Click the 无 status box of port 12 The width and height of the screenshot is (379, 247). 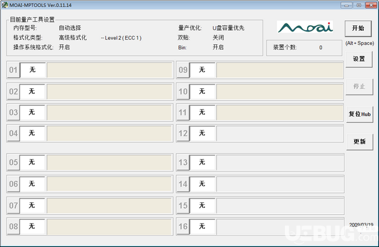(202, 133)
